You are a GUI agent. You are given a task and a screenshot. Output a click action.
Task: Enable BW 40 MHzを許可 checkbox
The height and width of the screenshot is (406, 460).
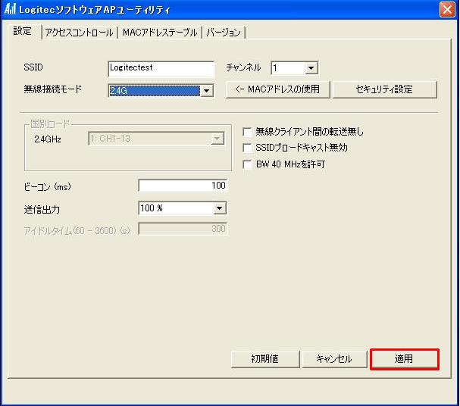pyautogui.click(x=248, y=164)
